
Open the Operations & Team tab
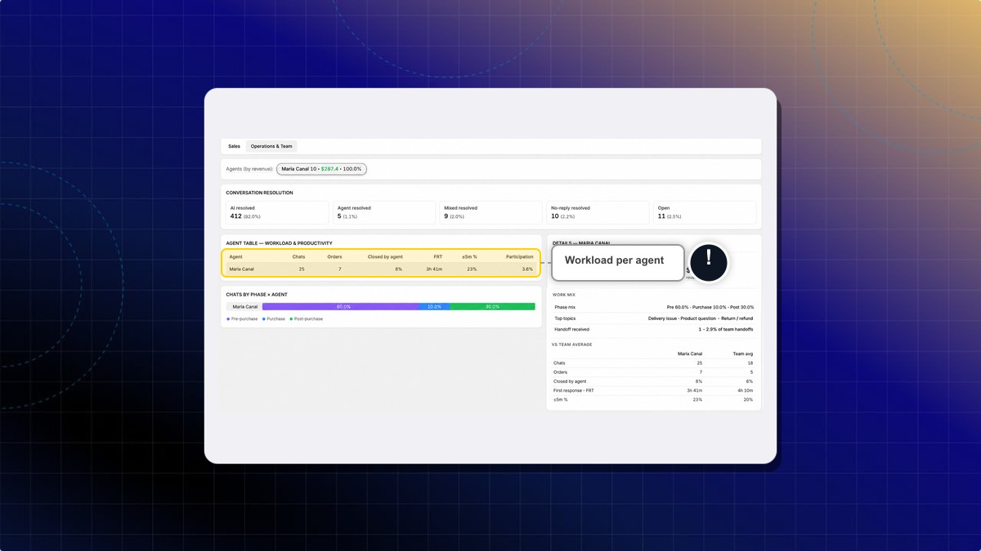271,146
